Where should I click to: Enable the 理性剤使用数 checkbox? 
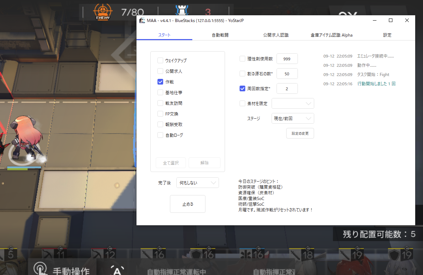coord(242,59)
